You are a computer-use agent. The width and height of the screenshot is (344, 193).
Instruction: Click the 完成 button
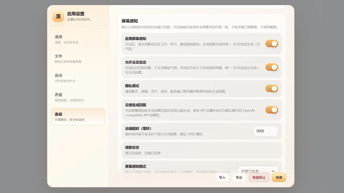click(279, 177)
